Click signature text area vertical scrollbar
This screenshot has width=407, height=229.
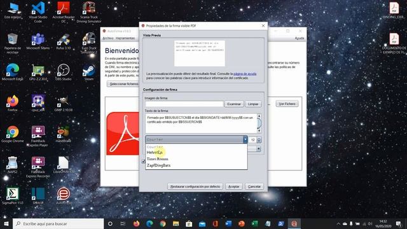coord(259,123)
